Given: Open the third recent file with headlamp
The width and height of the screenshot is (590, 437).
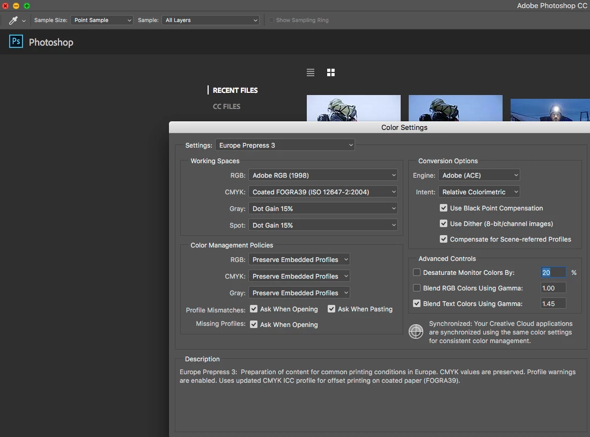Looking at the screenshot, I should coord(550,110).
